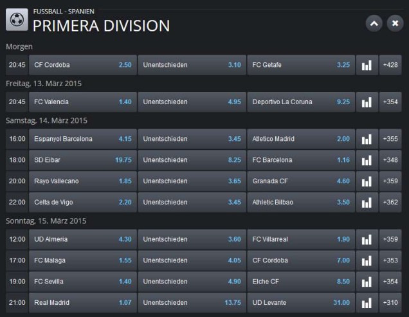Click the Samstag, 14. März 2015 date header
This screenshot has height=317, width=409.
pos(46,120)
